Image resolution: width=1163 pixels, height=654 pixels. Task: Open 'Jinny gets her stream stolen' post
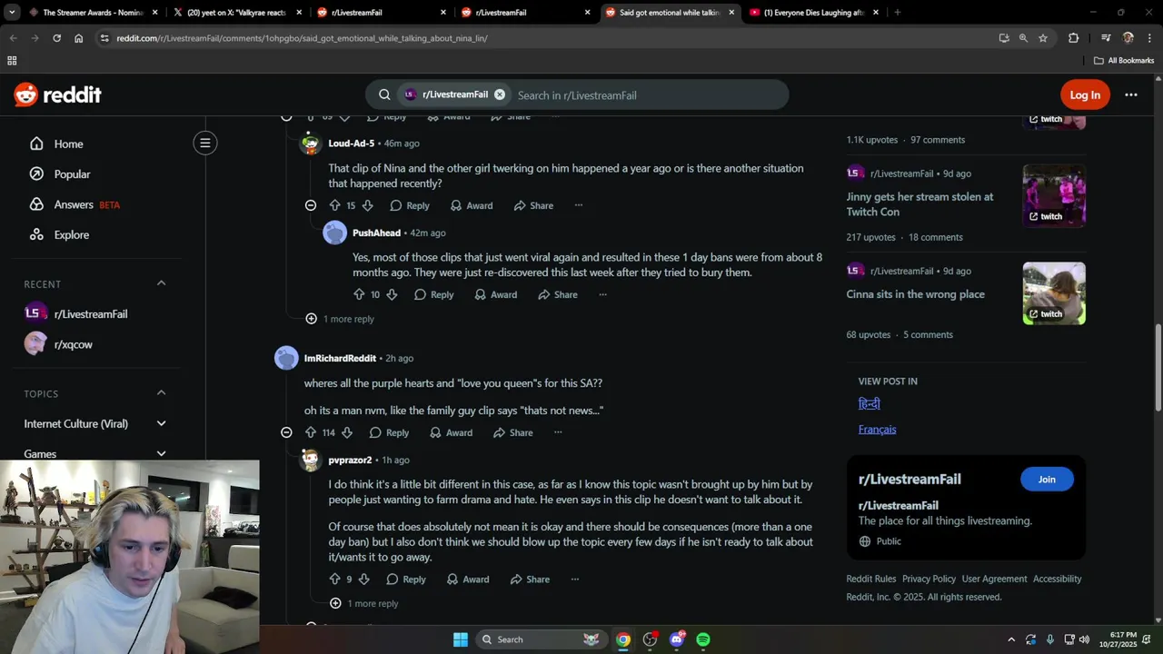click(919, 204)
